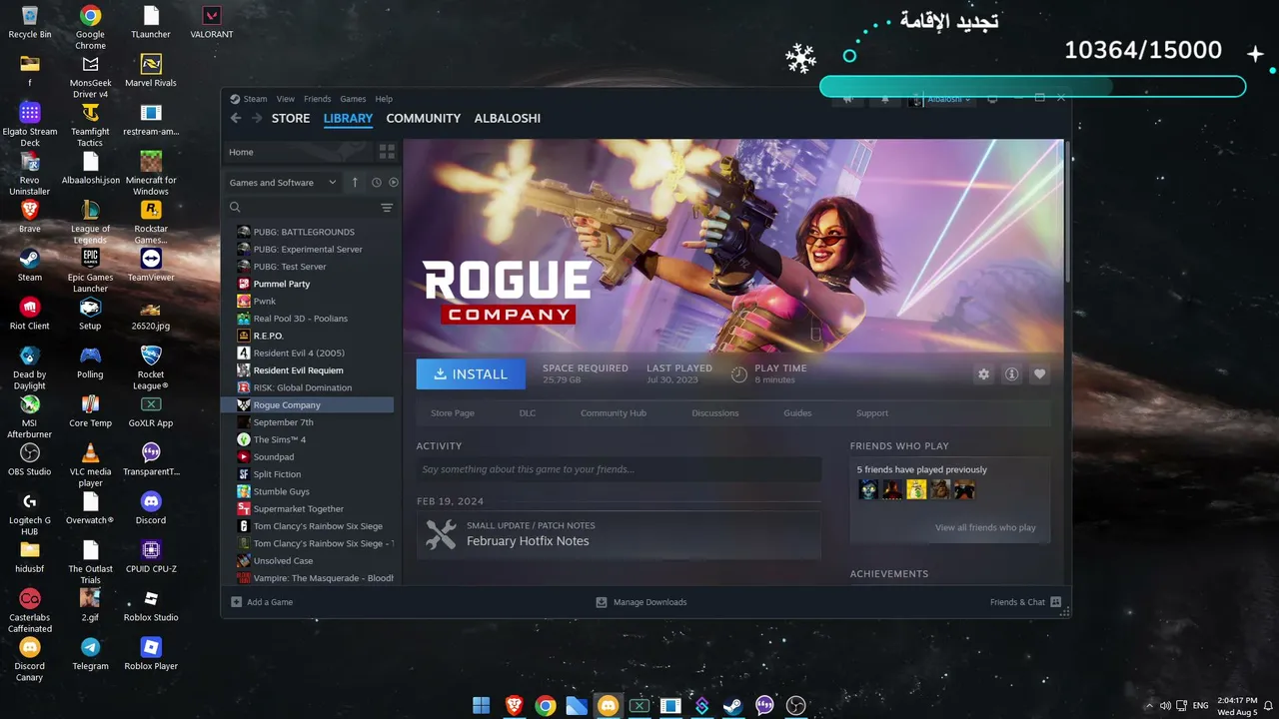Click Add a Game button

(262, 602)
